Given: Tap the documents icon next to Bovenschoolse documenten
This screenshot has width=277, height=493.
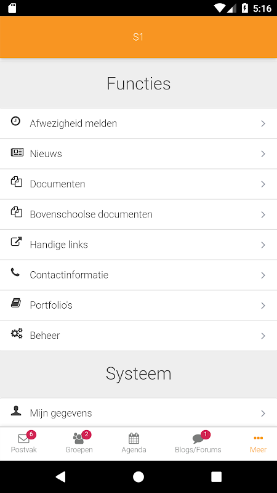Looking at the screenshot, I should coord(17,212).
